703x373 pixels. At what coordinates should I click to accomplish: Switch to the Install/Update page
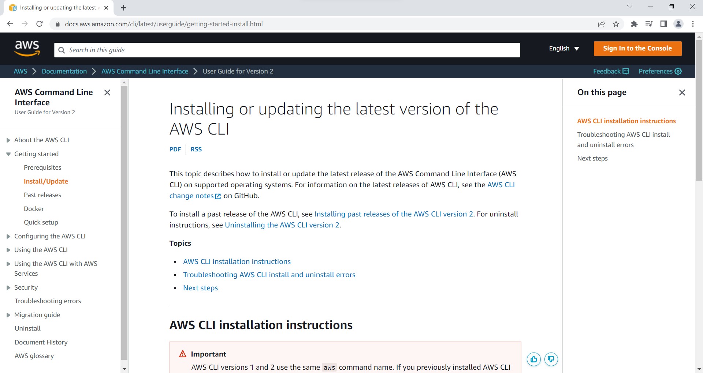[46, 181]
